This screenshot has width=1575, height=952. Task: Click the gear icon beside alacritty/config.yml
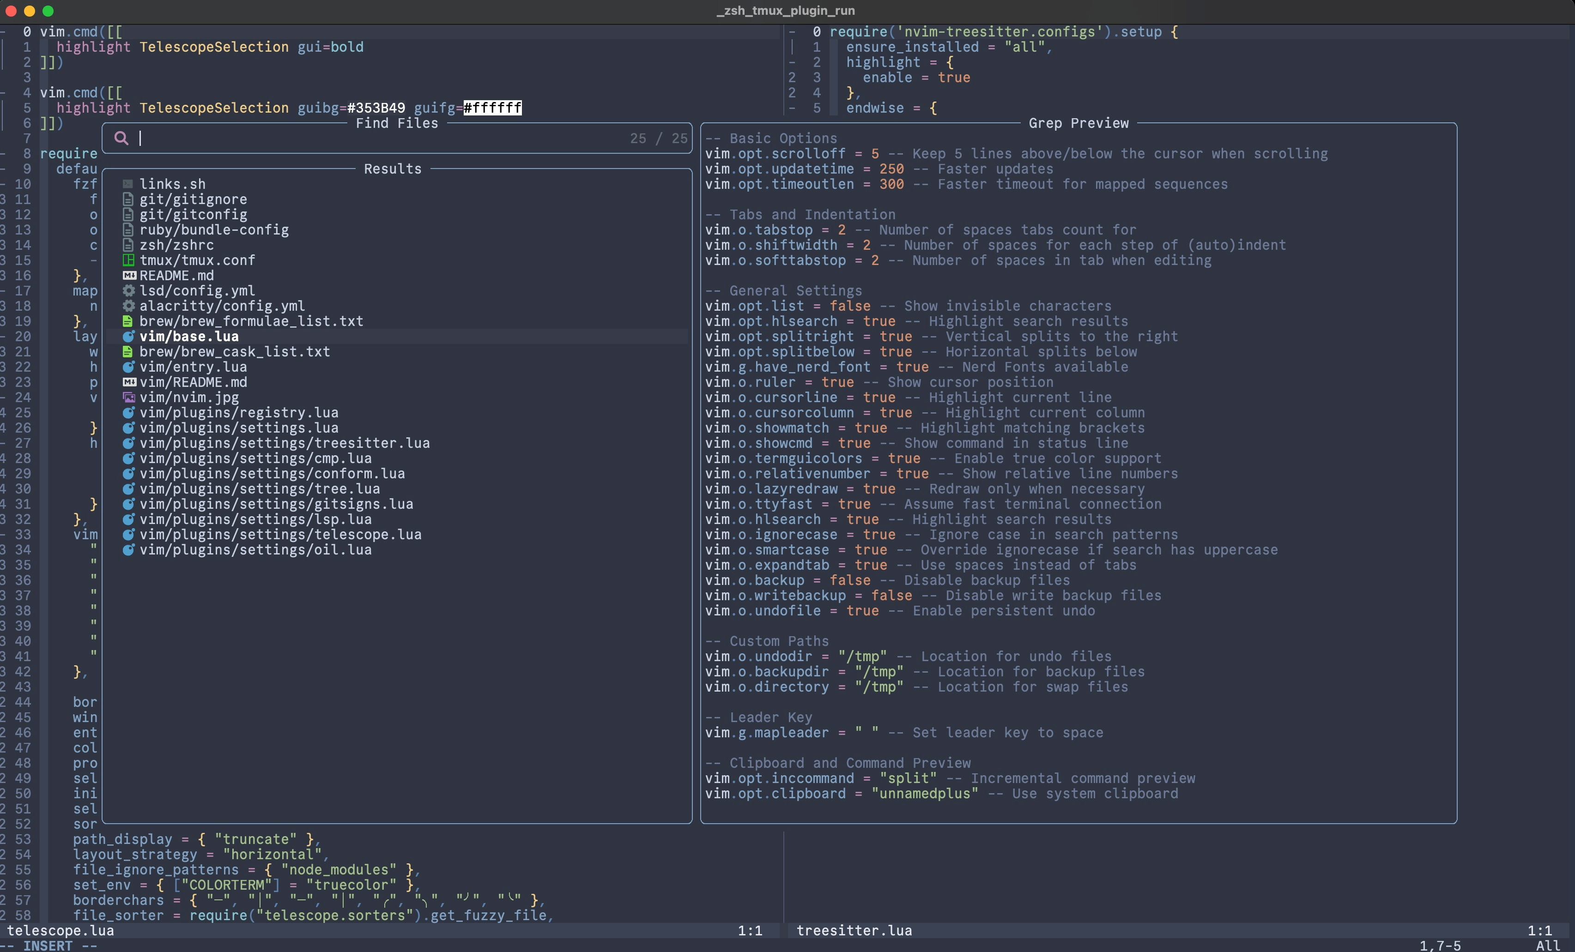128,306
